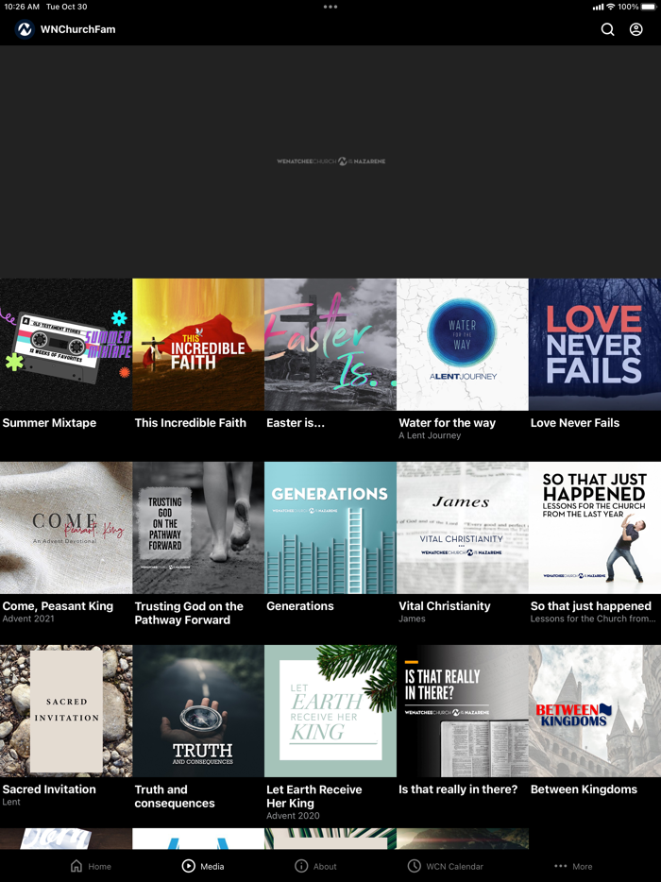
Task: Open Water for the Way artwork
Action: click(x=463, y=345)
